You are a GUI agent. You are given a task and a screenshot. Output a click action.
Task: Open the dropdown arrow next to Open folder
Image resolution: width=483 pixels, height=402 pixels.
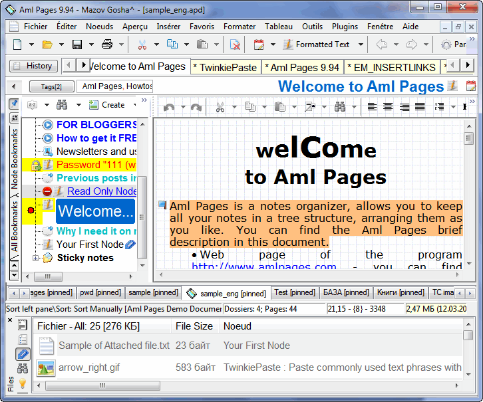[61, 45]
